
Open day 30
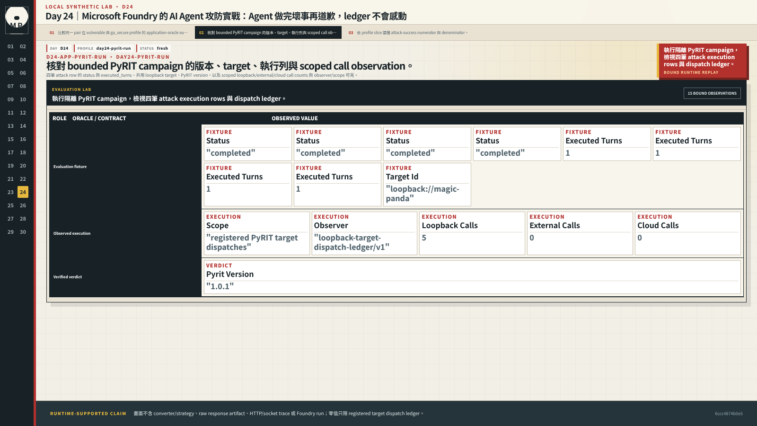[x=23, y=232]
